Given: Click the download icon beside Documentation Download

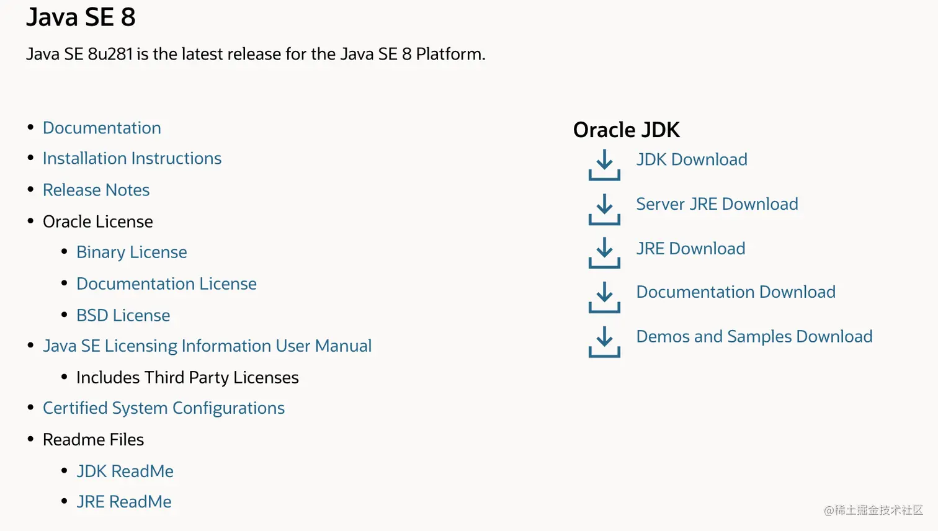Looking at the screenshot, I should [x=604, y=297].
